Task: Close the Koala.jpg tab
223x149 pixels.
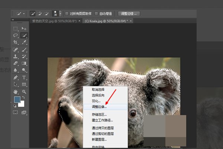Action: click(131, 21)
